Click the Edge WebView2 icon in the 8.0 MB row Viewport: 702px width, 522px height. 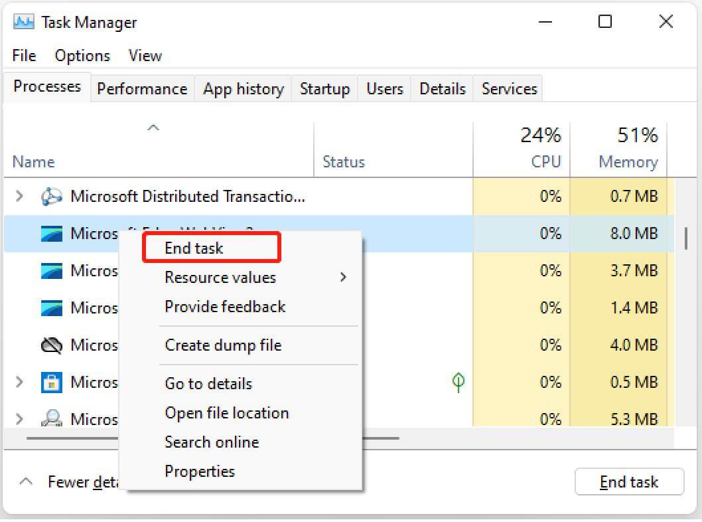(52, 234)
